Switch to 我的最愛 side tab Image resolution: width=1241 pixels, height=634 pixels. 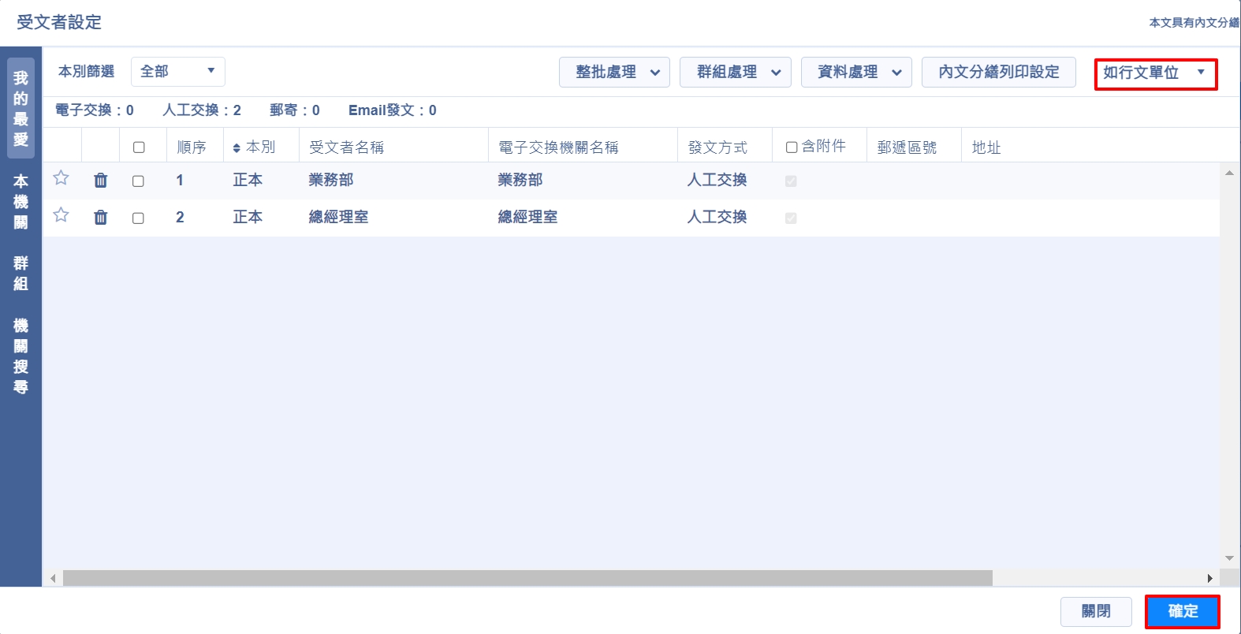[x=20, y=108]
